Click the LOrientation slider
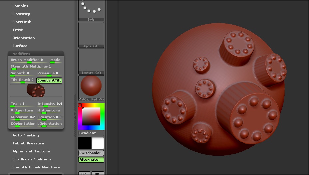The image size is (309, 175). click(50, 124)
